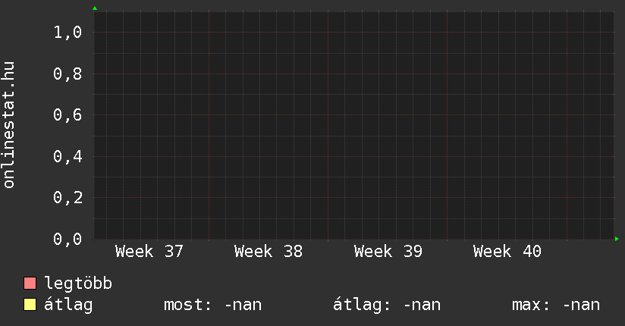Click the 0,2 y-axis tick label
The height and width of the screenshot is (326, 625).
coord(68,198)
